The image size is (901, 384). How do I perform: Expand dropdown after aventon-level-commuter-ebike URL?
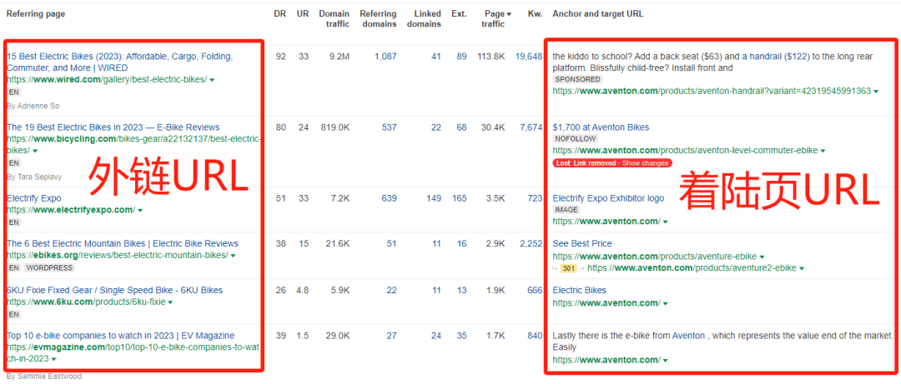click(x=823, y=151)
